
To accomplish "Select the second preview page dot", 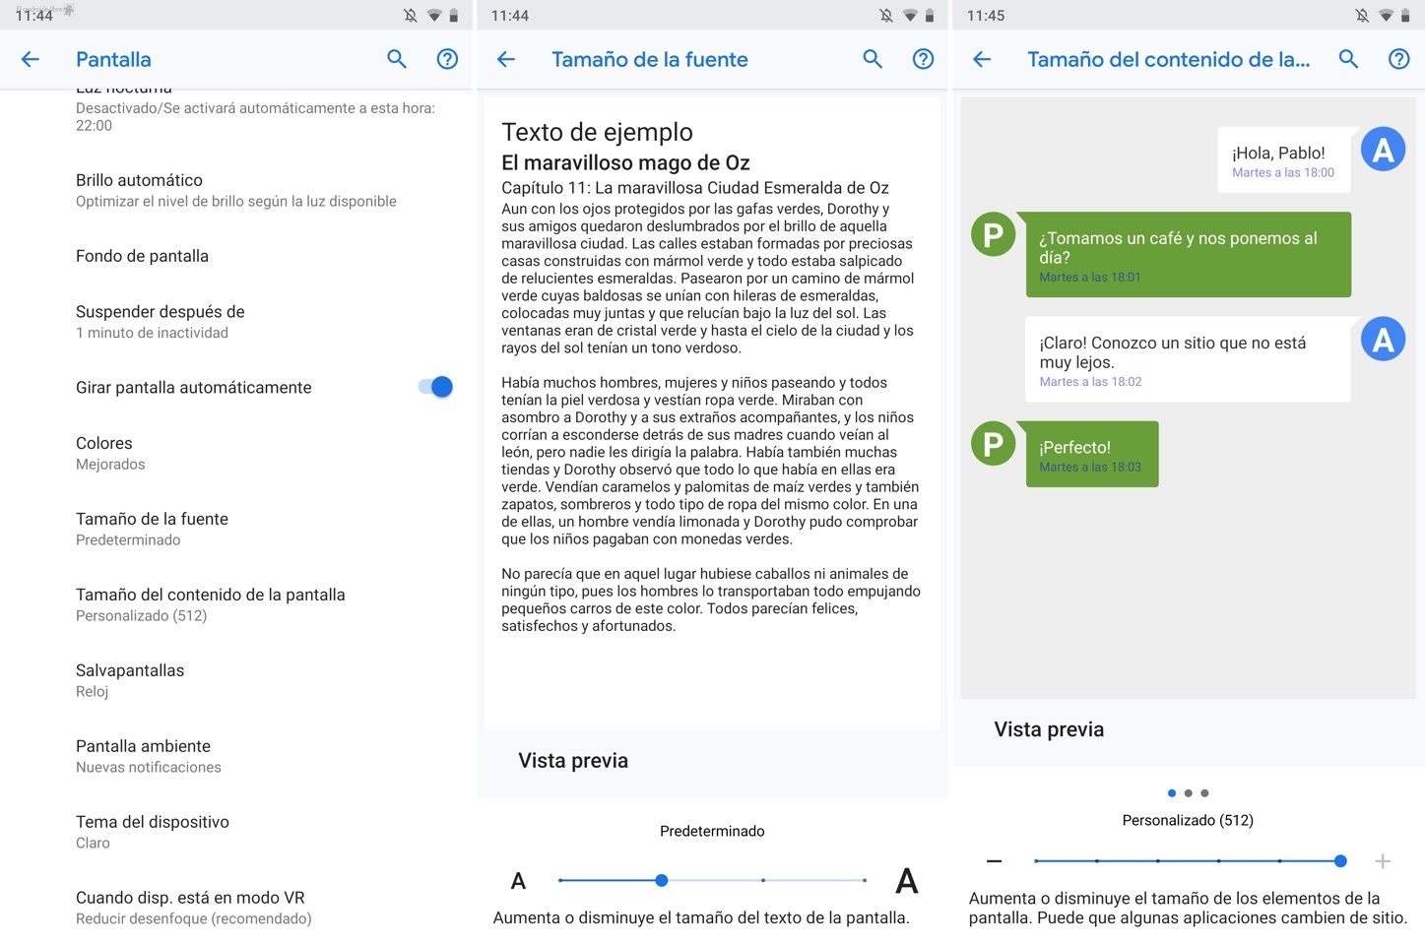I will pyautogui.click(x=1189, y=793).
